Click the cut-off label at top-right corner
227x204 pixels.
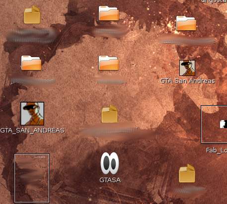(214, 1)
